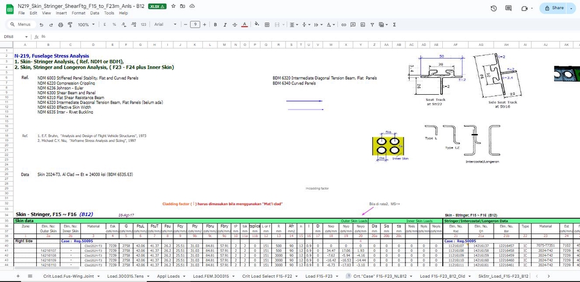Decrease font size with minus button
Screen dimensions: 580x282
click(185, 25)
